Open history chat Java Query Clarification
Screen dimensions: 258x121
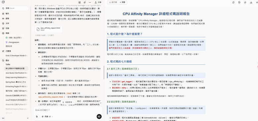point(17,73)
